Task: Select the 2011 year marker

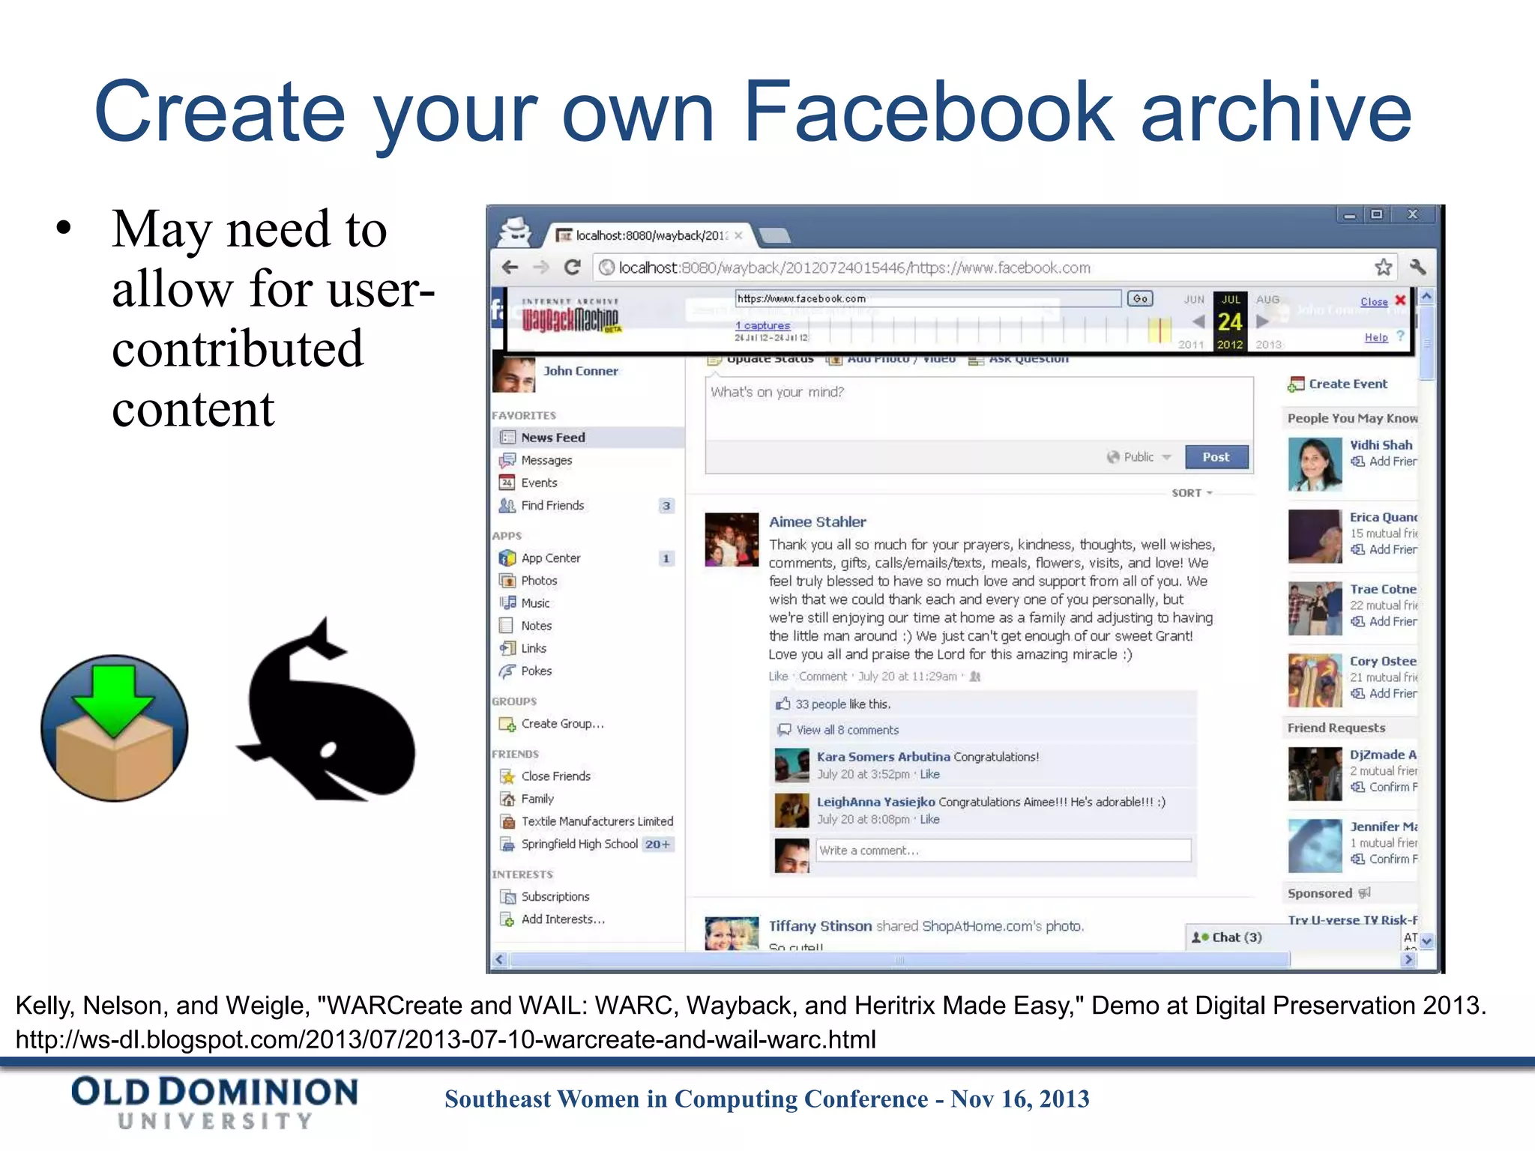Action: [1190, 345]
